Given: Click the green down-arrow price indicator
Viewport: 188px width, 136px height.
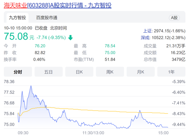Looking at the screenshot, I should [x=70, y=37].
